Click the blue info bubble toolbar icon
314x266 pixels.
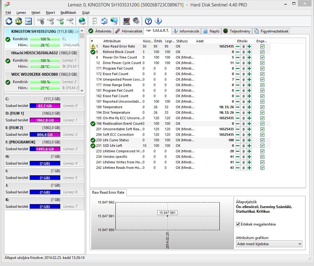coord(158,21)
